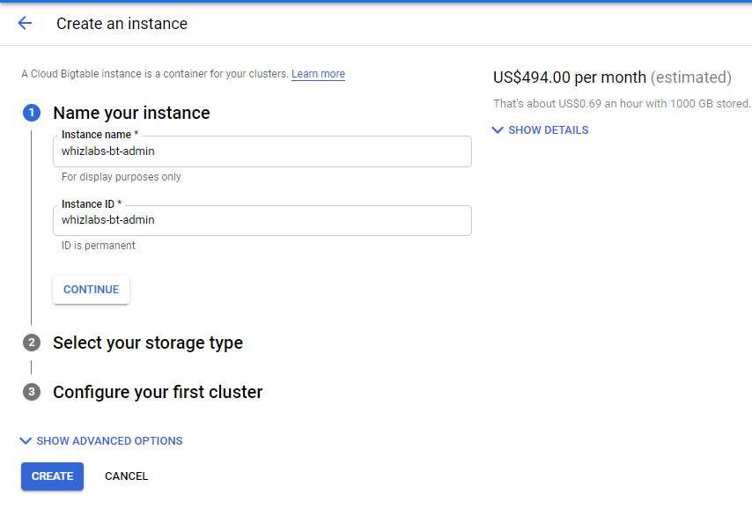Viewport: 752px width, 509px height.
Task: Expand the Select your storage type step
Action: click(x=148, y=343)
